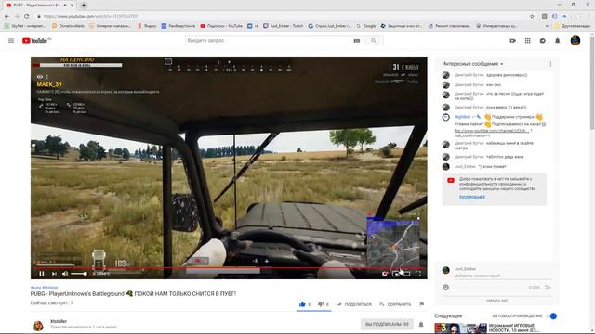Click the ВЫ ПОДПИСАНЫ subscribed button
Screen dimensions: 595x334
point(387,324)
